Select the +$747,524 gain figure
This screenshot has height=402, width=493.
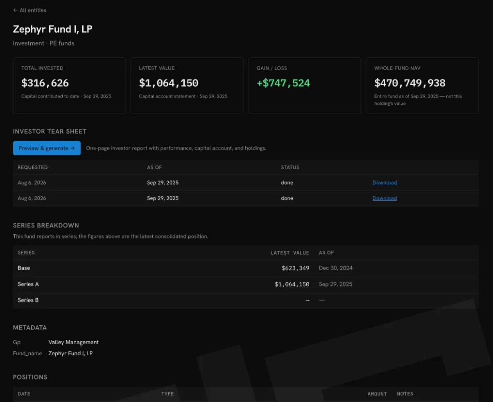283,83
